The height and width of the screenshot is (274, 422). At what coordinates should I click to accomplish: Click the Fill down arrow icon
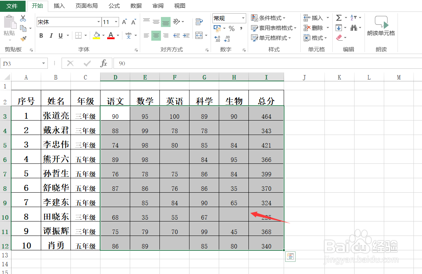(339, 28)
